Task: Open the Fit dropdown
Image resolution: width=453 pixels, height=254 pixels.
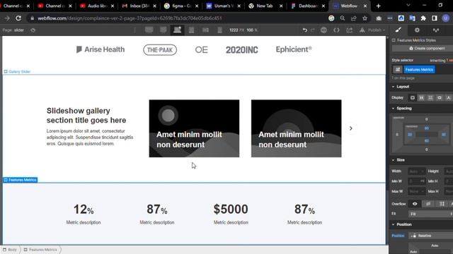Action: 430,214
